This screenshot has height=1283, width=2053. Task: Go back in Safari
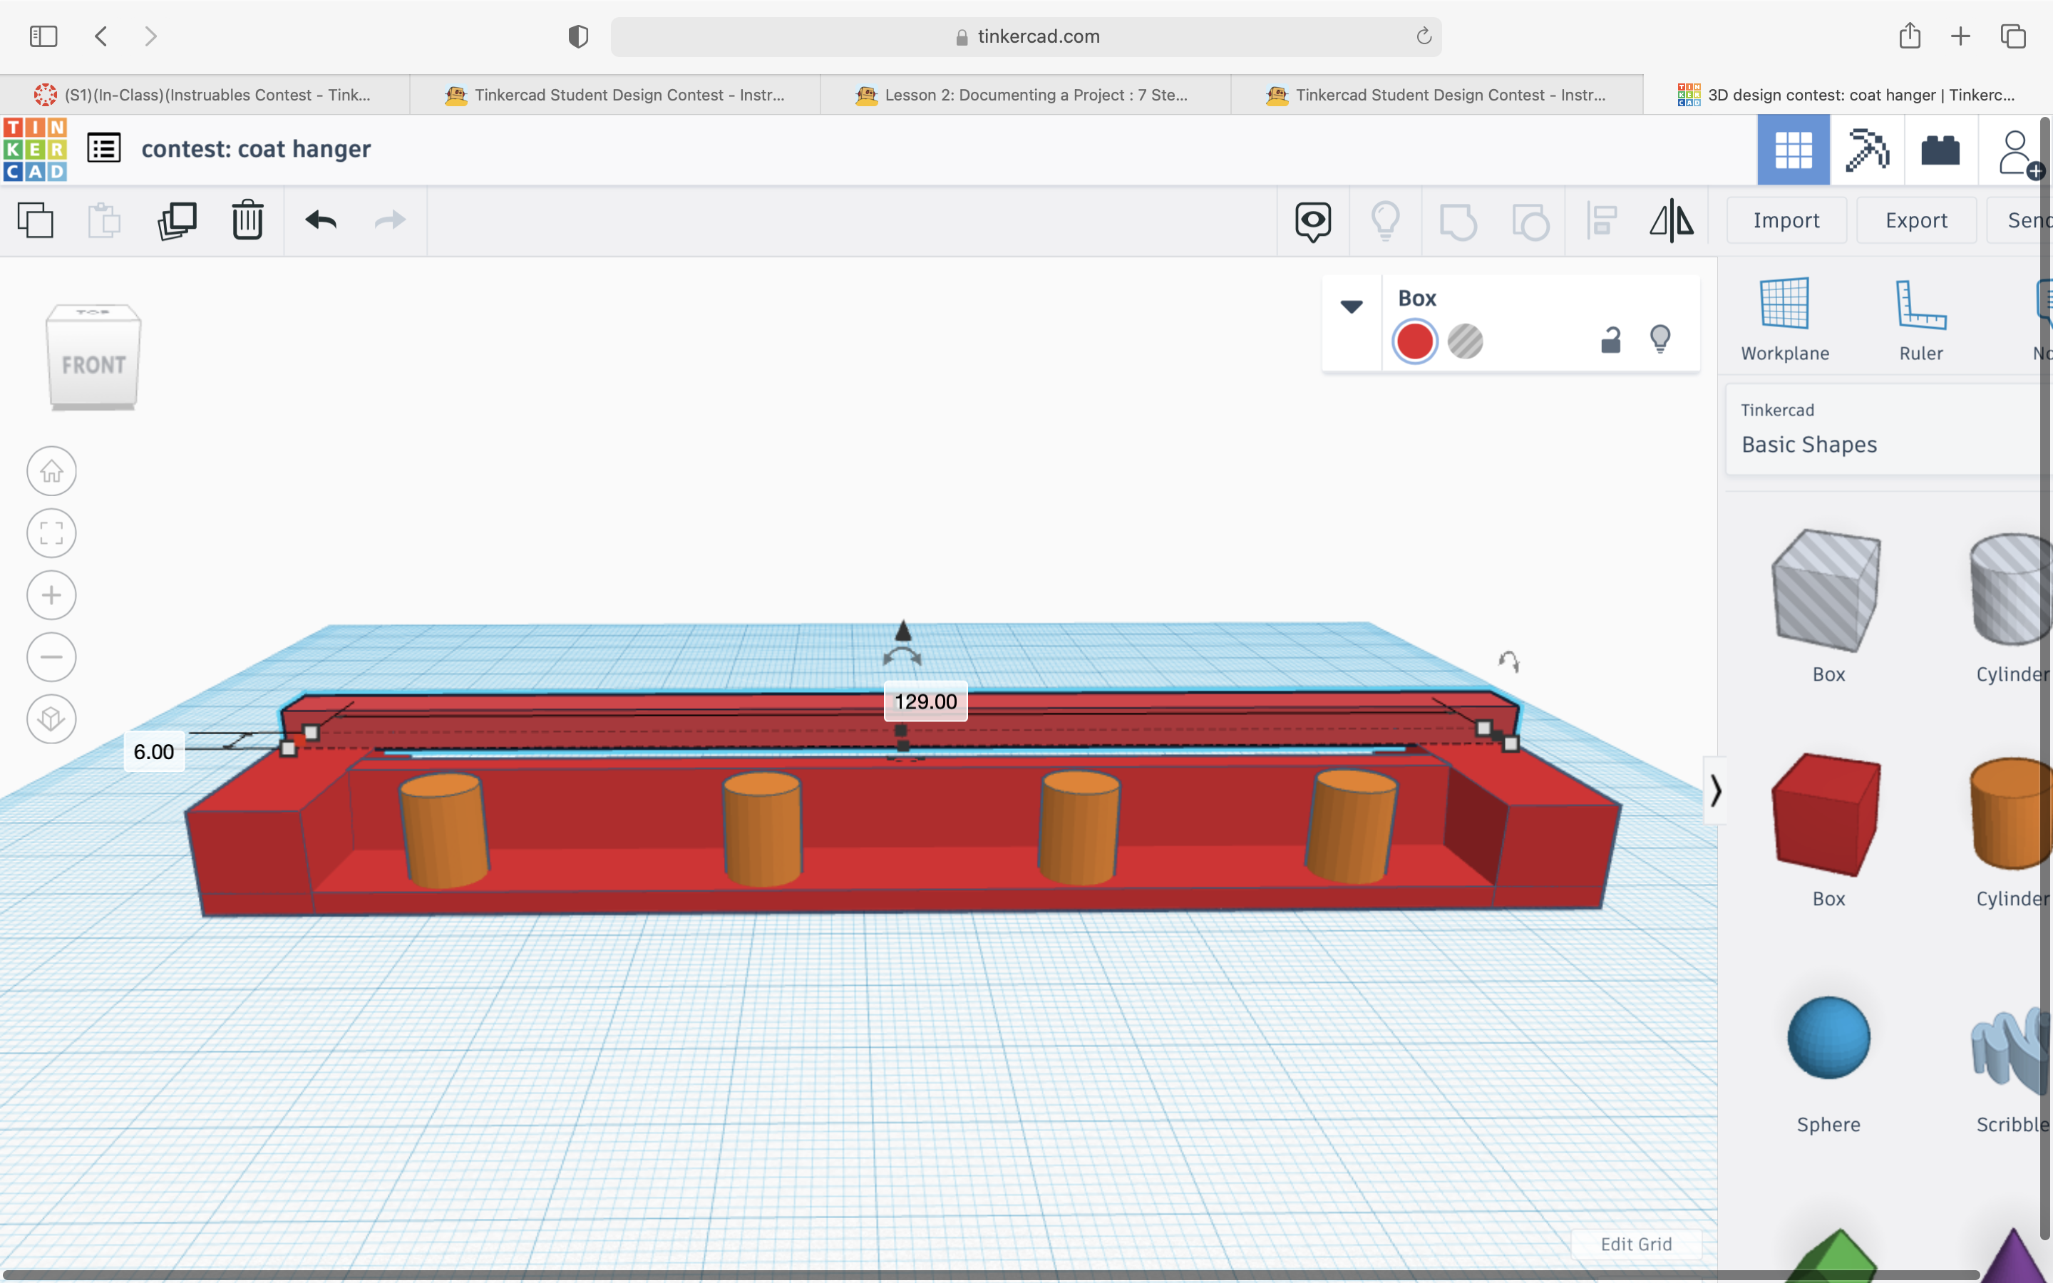click(x=101, y=36)
